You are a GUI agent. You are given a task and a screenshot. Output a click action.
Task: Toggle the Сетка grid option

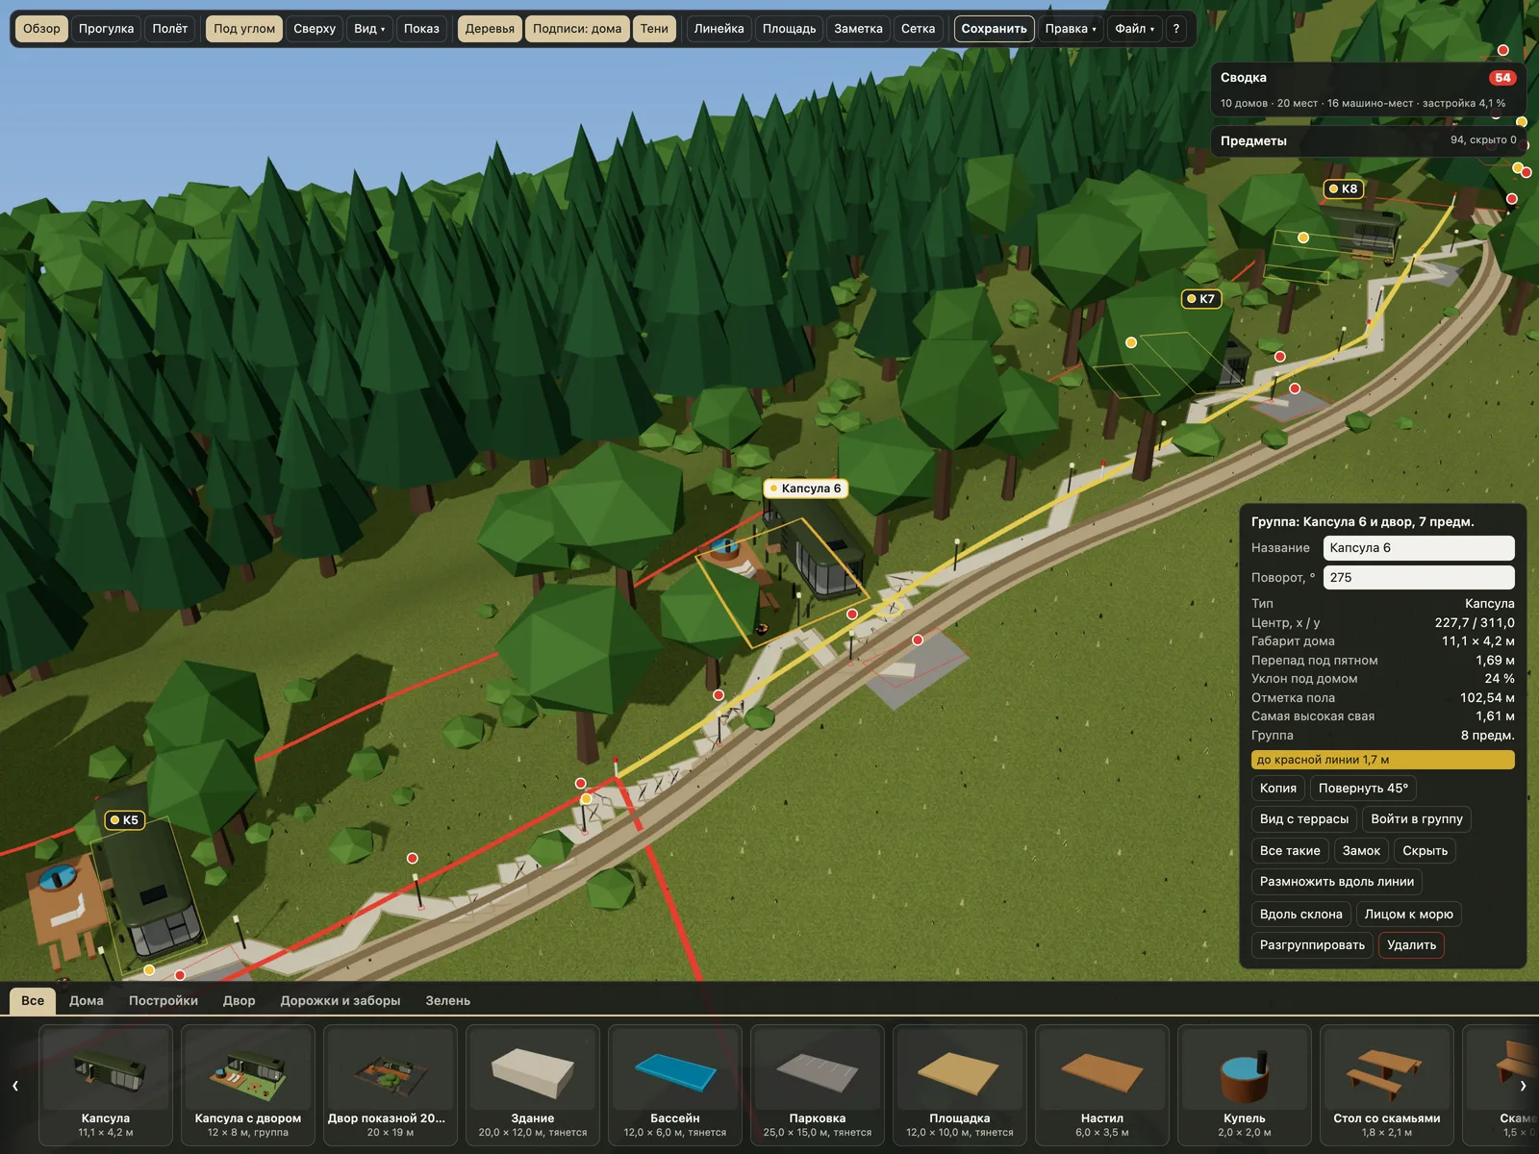(x=918, y=29)
